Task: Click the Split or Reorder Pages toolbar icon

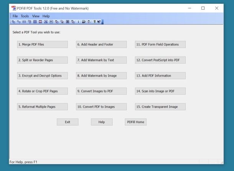Action: pyautogui.click(x=19, y=22)
